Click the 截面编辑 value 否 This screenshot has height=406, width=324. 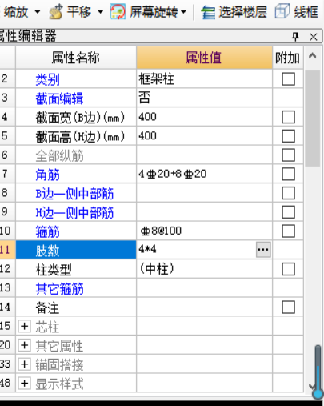204,98
